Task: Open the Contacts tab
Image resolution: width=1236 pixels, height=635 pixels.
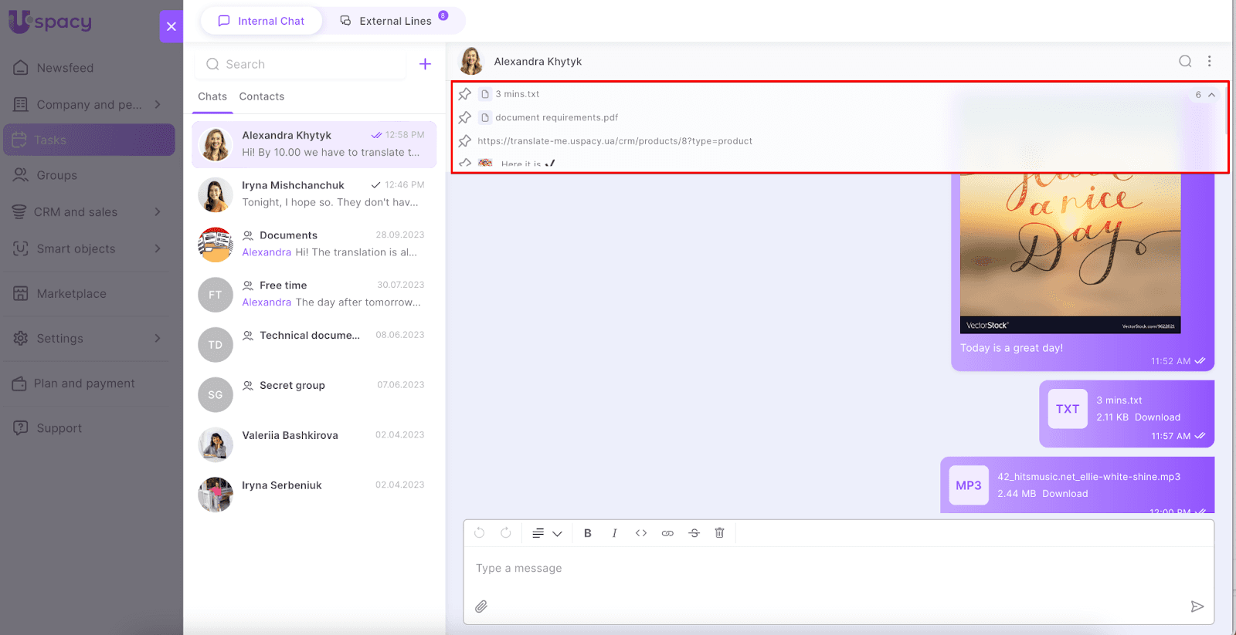Action: tap(262, 96)
